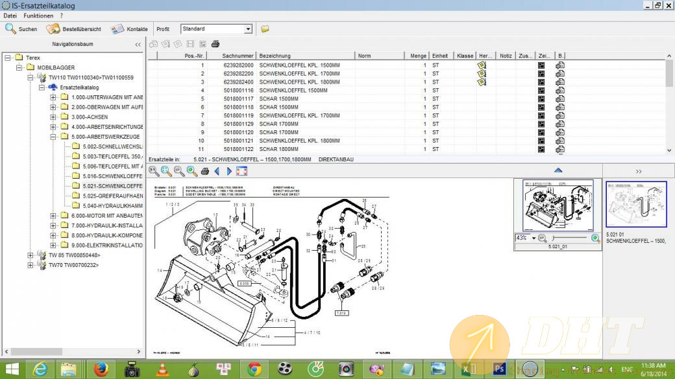Expand the thumbnail panel with the double chevrons
This screenshot has height=379, width=675.
coord(639,172)
